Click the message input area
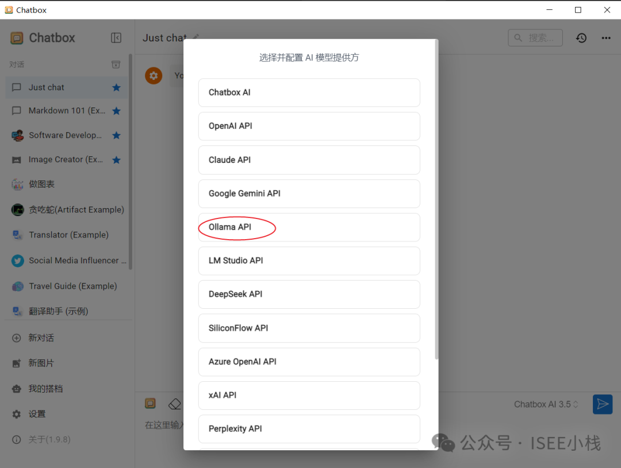The width and height of the screenshot is (621, 468). tap(163, 425)
